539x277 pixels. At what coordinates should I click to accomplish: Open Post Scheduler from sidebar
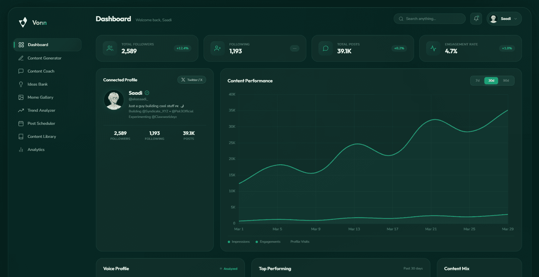tap(47, 123)
